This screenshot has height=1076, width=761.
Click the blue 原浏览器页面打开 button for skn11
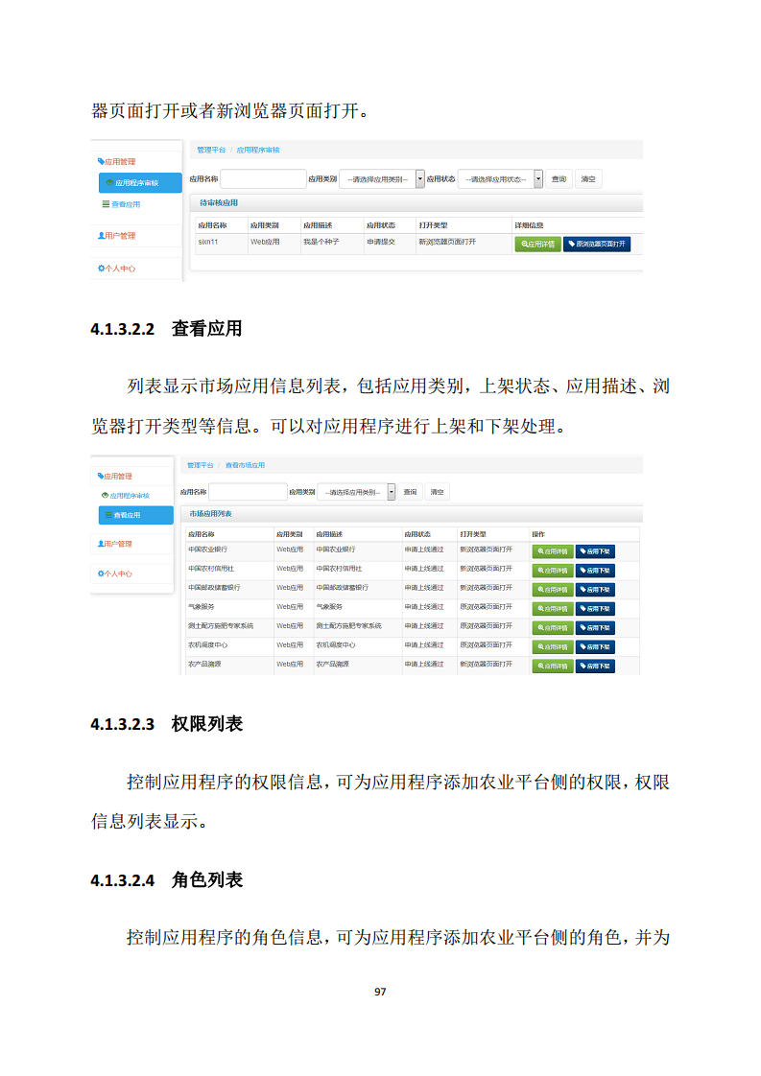597,245
